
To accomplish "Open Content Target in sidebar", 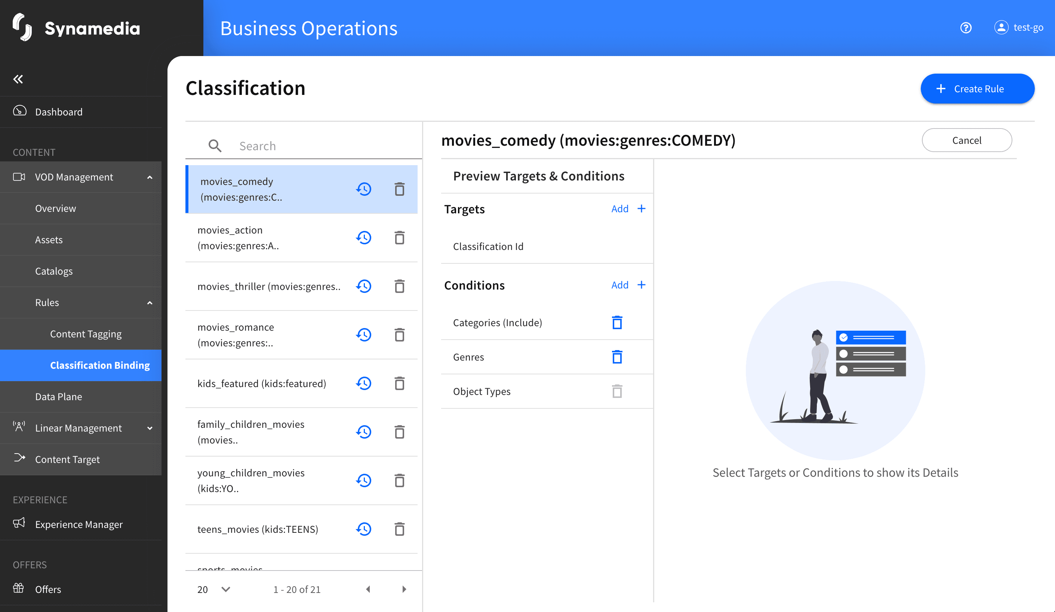I will [x=81, y=459].
